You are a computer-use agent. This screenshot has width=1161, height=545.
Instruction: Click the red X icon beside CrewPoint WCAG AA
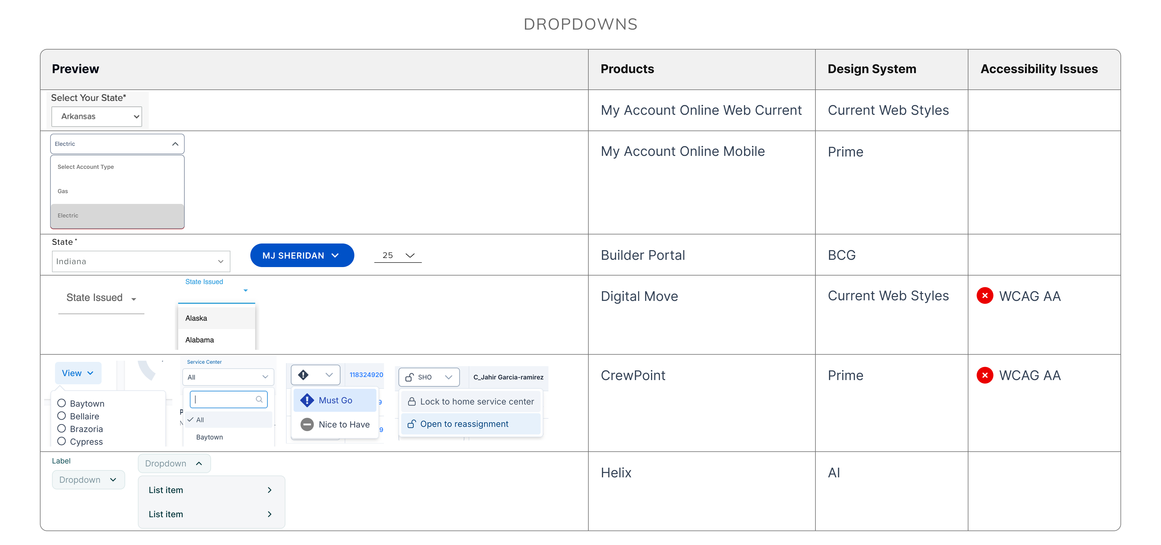click(x=985, y=375)
